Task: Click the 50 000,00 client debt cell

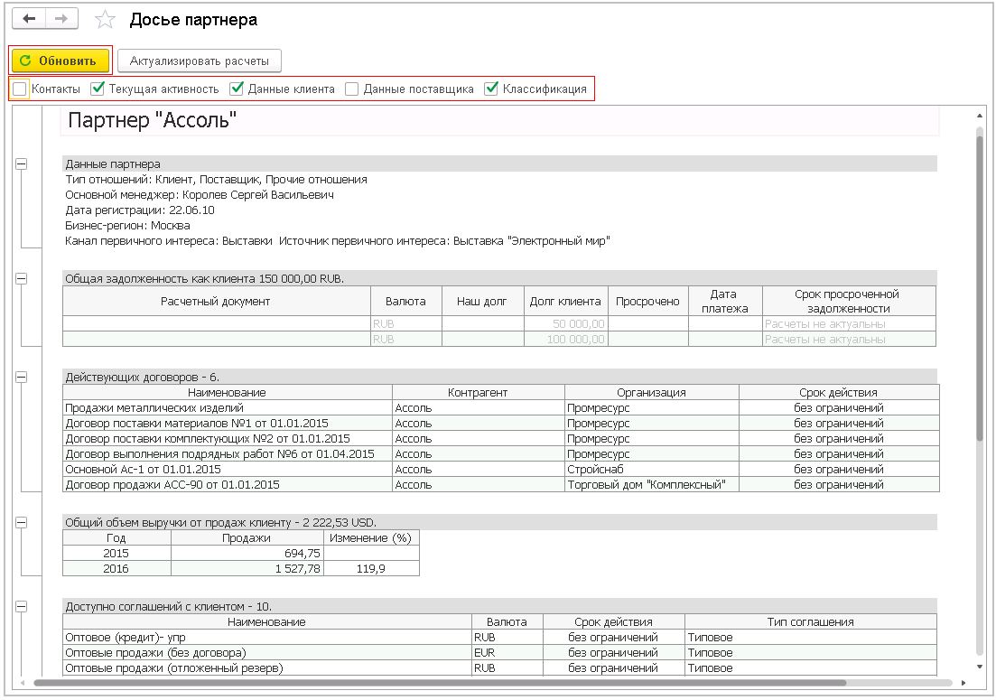Action: [x=566, y=324]
